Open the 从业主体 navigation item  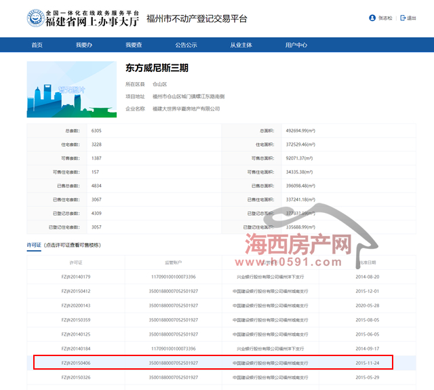tap(241, 45)
